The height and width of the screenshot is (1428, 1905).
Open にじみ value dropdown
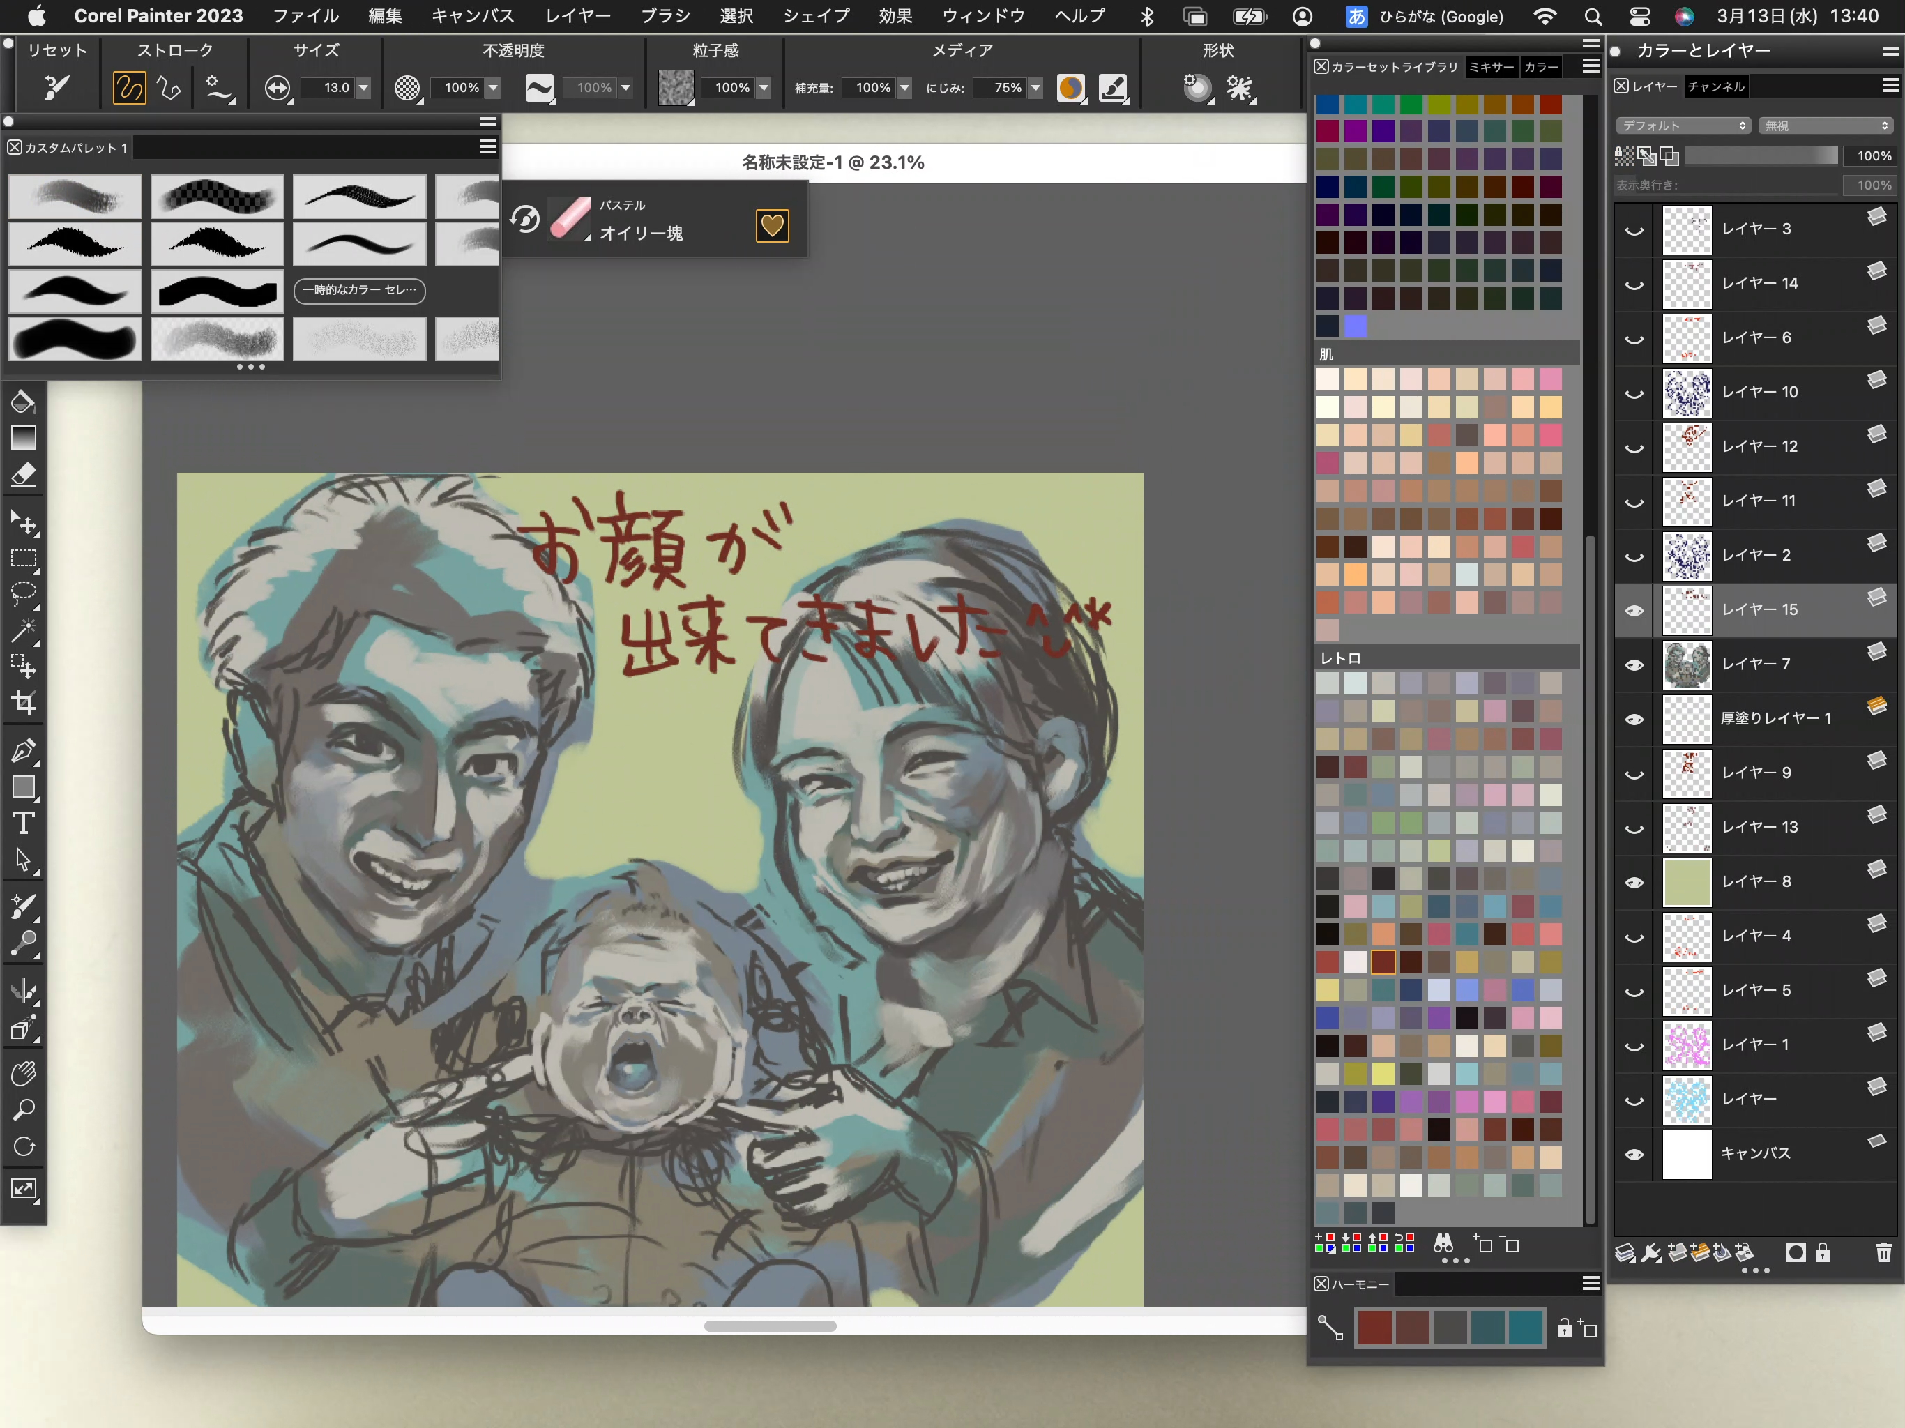click(x=1036, y=88)
